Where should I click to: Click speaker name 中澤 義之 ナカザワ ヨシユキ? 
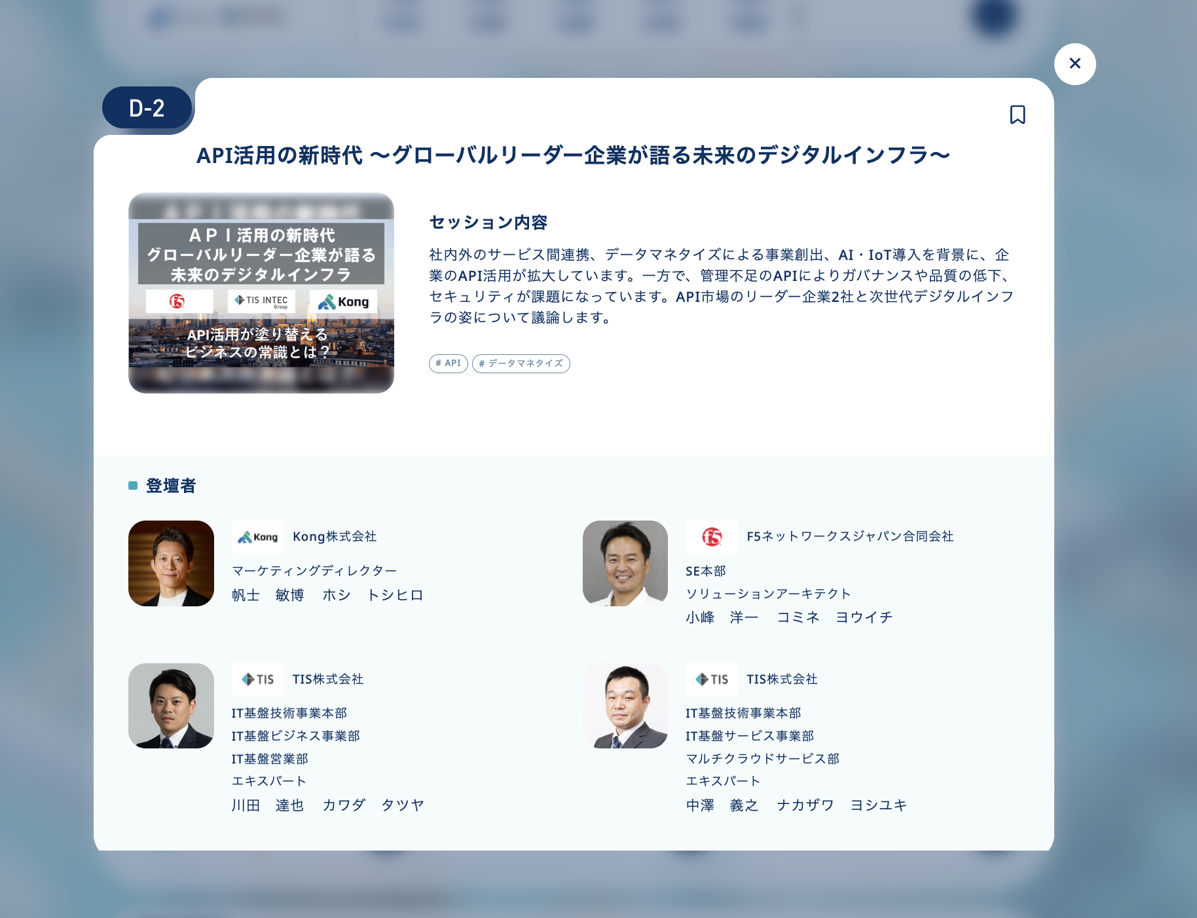click(x=796, y=805)
